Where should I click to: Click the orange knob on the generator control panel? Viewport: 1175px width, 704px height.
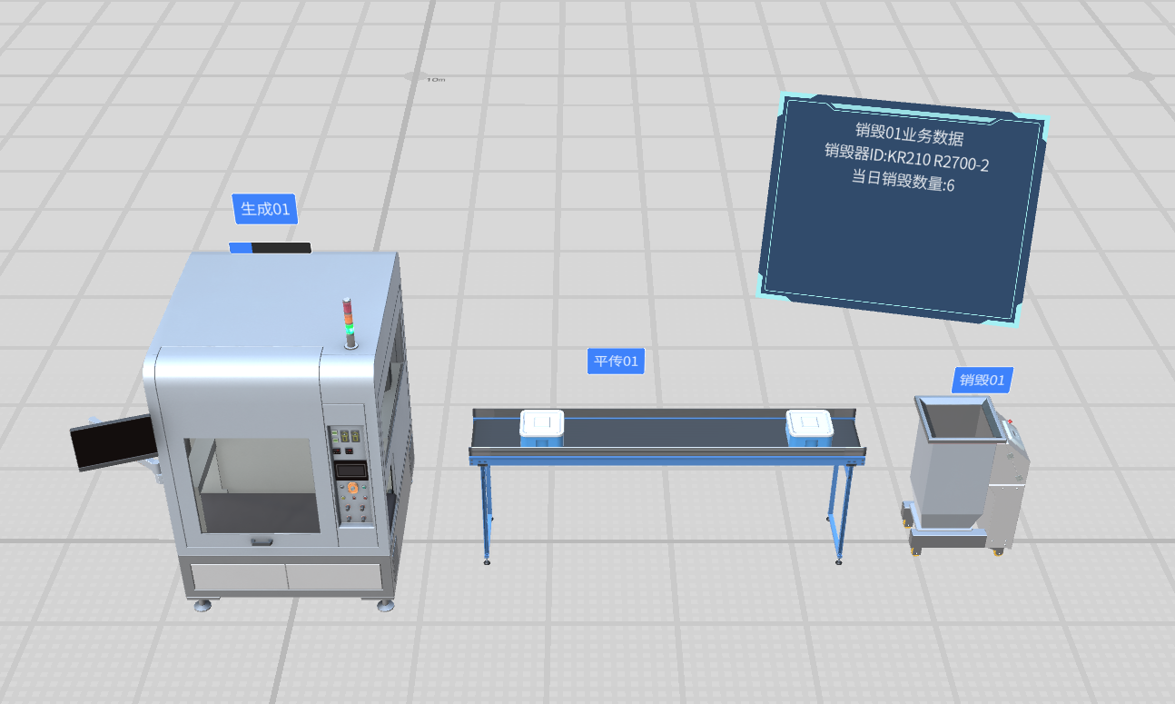351,489
